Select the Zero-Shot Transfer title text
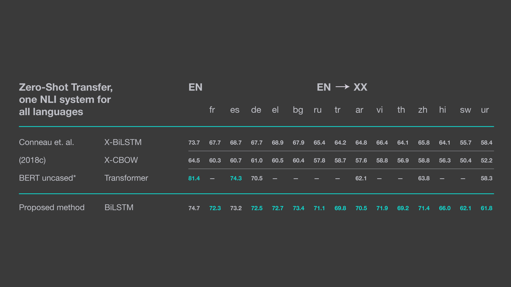 click(x=66, y=99)
